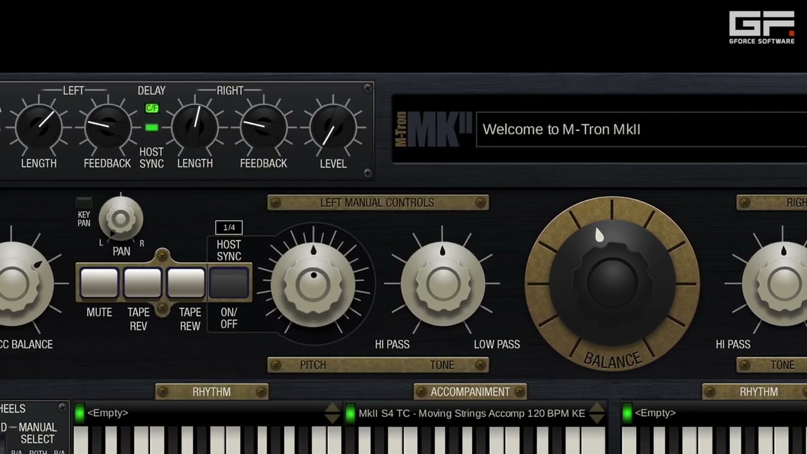Image resolution: width=807 pixels, height=454 pixels.
Task: Click the screw below the Tape Rev button
Action: pos(163,308)
